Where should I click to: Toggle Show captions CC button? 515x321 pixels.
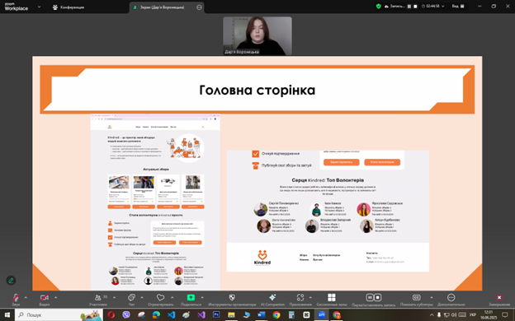pyautogui.click(x=416, y=297)
